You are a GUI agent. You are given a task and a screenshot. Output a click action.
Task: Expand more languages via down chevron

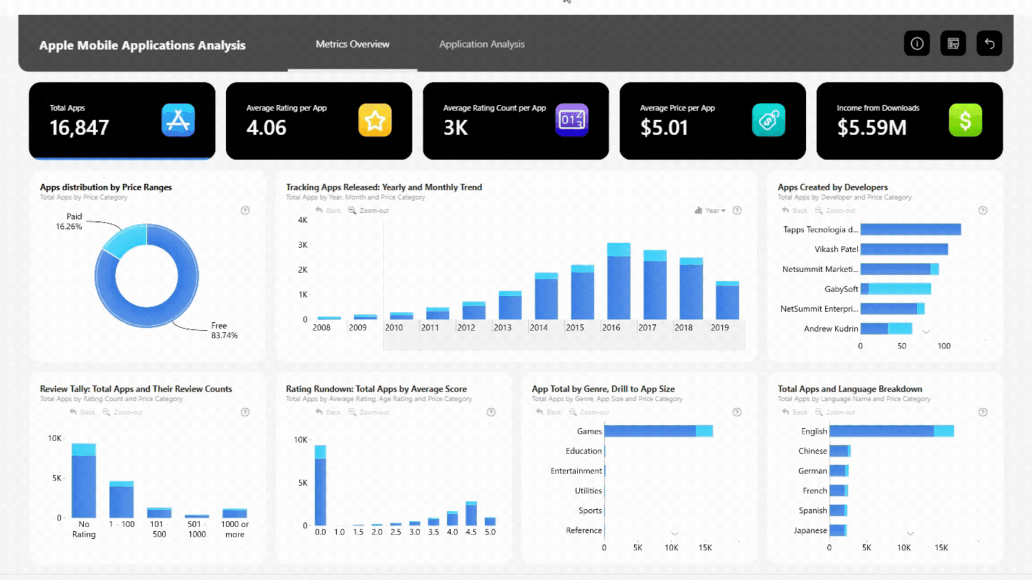pyautogui.click(x=910, y=533)
